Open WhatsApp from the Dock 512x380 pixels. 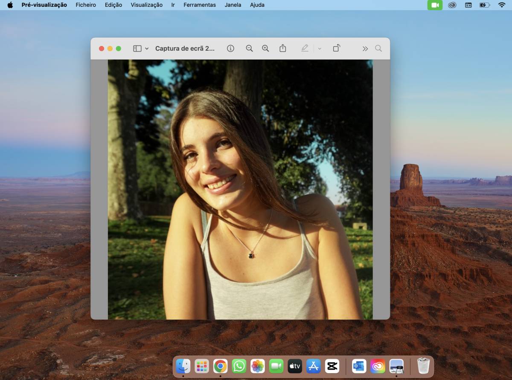239,366
